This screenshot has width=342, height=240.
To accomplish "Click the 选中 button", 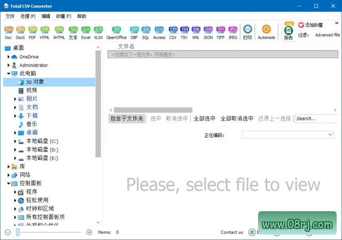I will [156, 118].
